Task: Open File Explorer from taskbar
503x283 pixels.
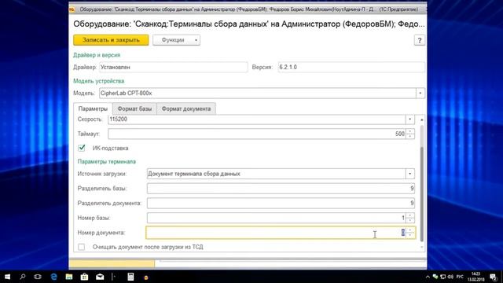Action: pyautogui.click(x=69, y=277)
